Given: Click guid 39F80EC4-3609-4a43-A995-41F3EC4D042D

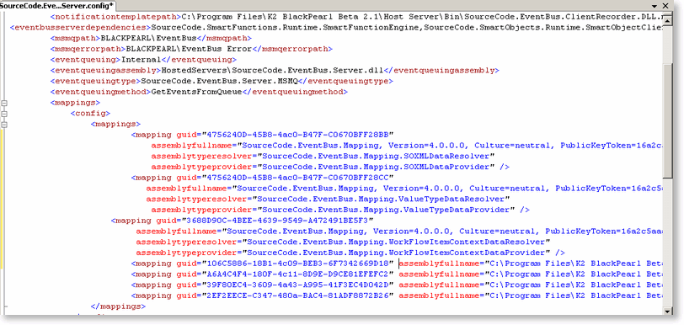Looking at the screenshot, I should [298, 285].
